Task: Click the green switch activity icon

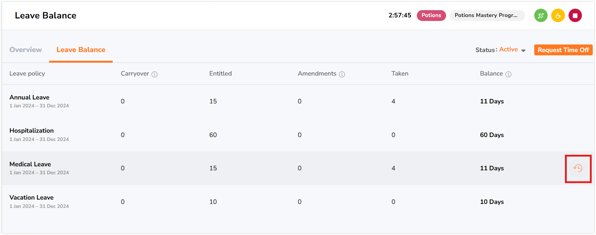Action: tap(541, 16)
